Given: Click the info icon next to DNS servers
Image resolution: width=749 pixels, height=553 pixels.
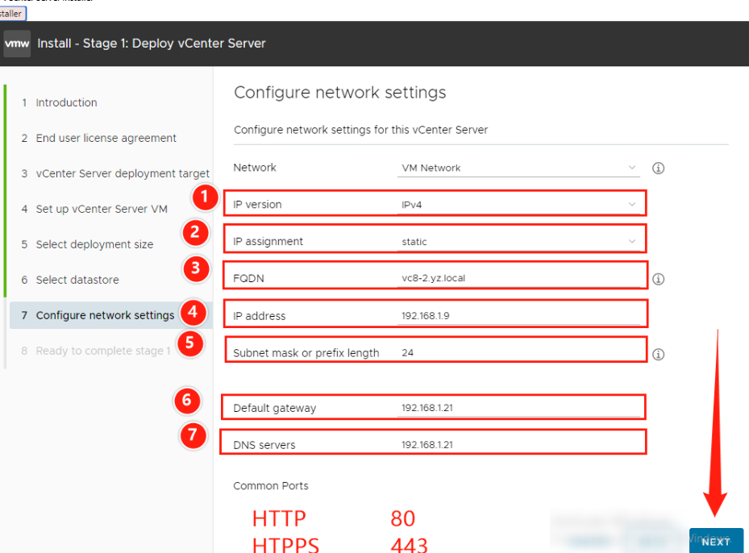Looking at the screenshot, I should [x=658, y=442].
